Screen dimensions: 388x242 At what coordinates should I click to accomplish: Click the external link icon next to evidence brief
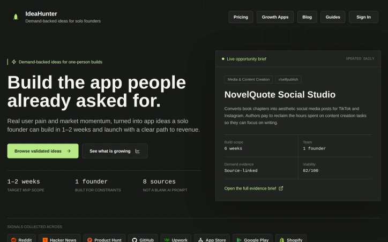[x=281, y=188]
